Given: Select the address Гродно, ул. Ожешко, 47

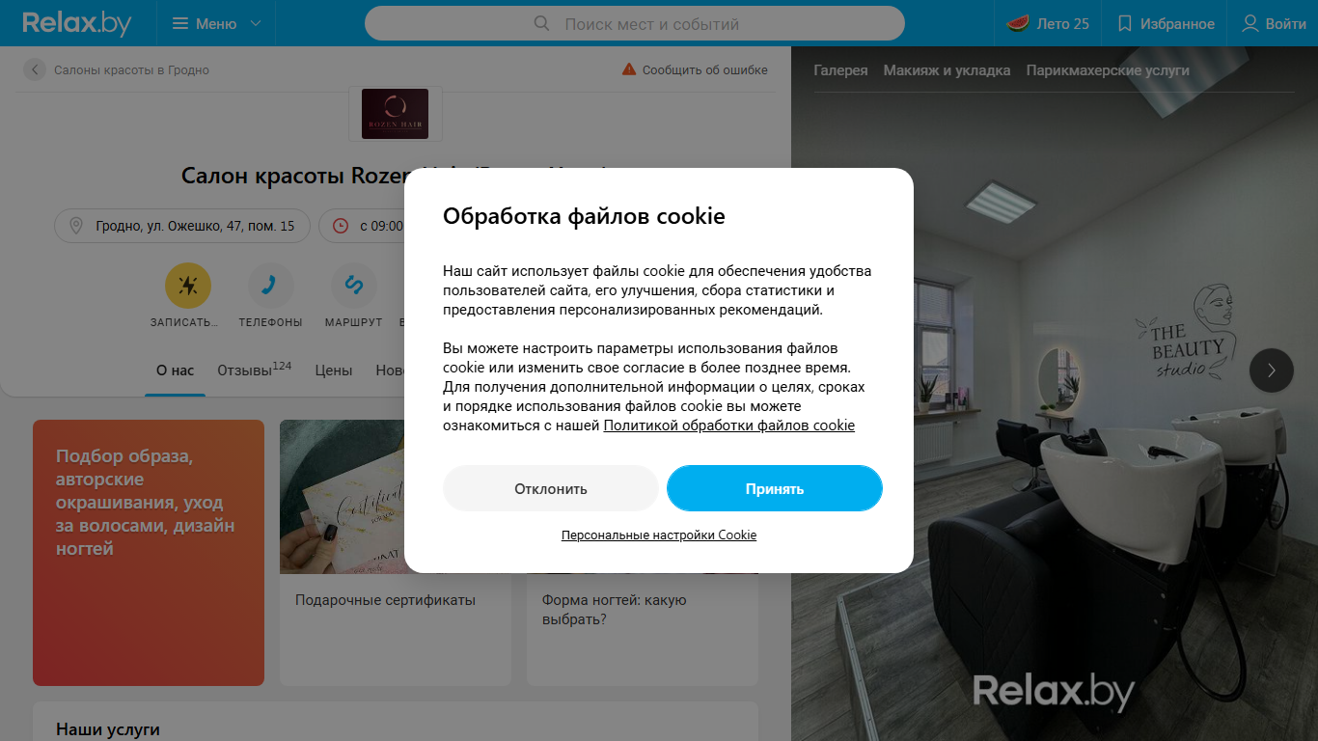Looking at the screenshot, I should pos(182,226).
